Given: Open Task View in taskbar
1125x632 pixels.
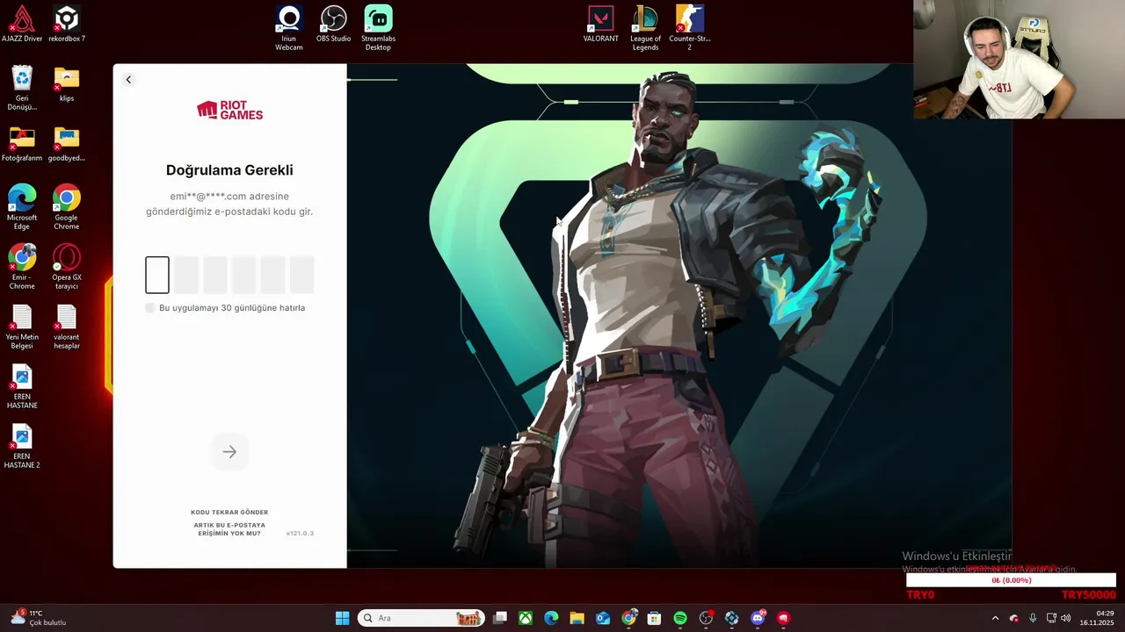Looking at the screenshot, I should (x=500, y=618).
